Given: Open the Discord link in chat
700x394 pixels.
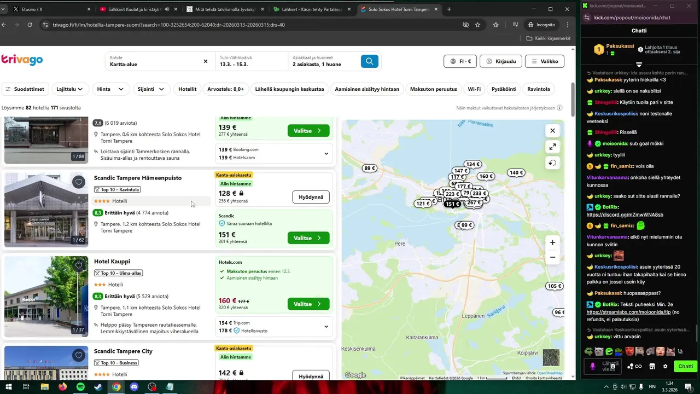Looking at the screenshot, I should [625, 215].
